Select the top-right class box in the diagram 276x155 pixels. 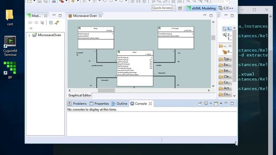pyautogui.click(x=176, y=37)
